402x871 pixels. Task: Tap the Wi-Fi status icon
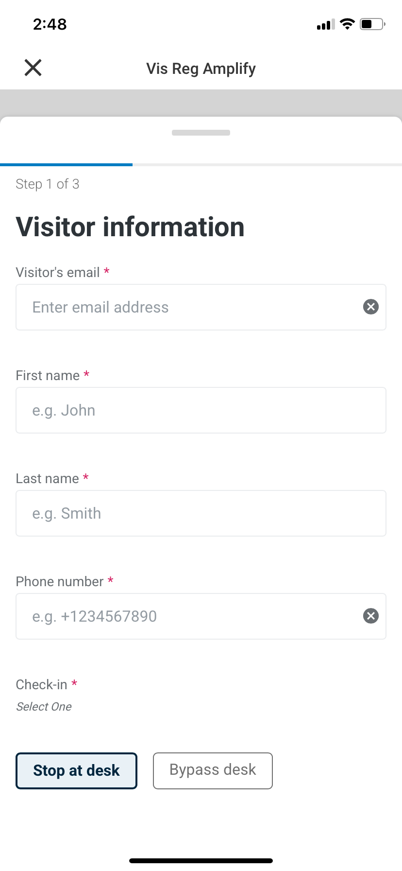click(347, 24)
